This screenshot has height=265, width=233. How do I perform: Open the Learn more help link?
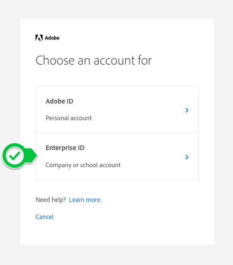click(85, 200)
